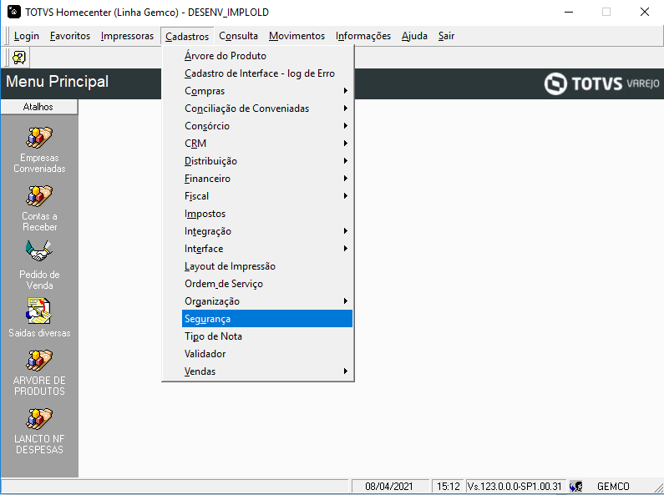Expand the Fiscal submenu

point(267,196)
